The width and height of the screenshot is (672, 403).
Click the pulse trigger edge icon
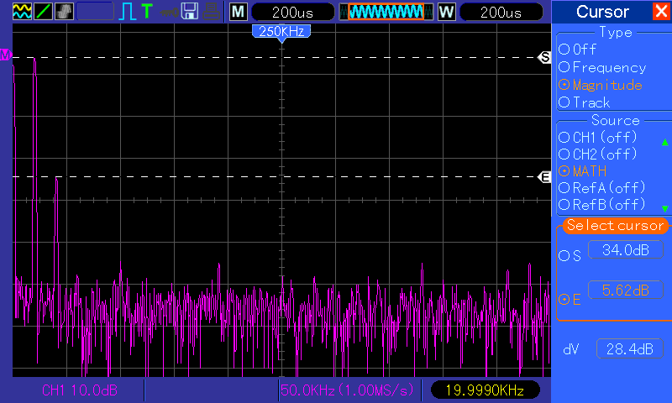point(128,12)
